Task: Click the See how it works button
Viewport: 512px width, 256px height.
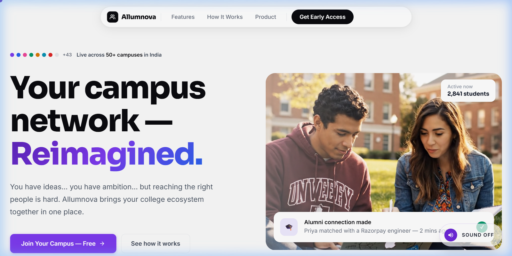Action: click(156, 244)
